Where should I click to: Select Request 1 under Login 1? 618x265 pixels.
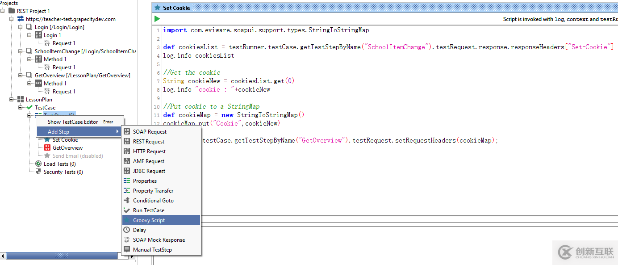[64, 43]
